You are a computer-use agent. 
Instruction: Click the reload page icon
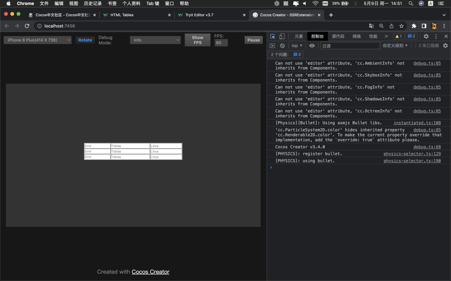27,26
